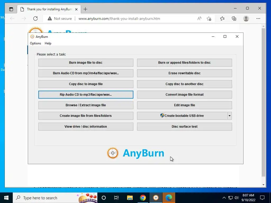Click Burn image file to disc
Screen dimensions: 271x203
(86, 62)
